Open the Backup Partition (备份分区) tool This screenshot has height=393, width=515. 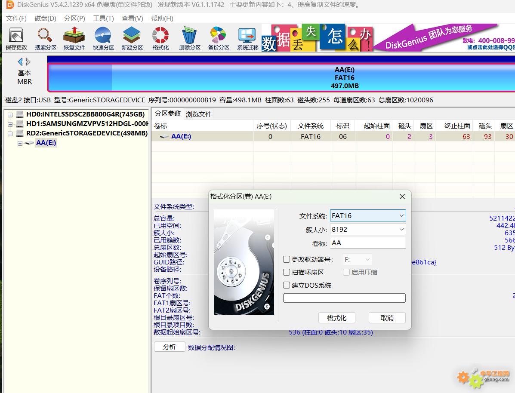pos(219,39)
